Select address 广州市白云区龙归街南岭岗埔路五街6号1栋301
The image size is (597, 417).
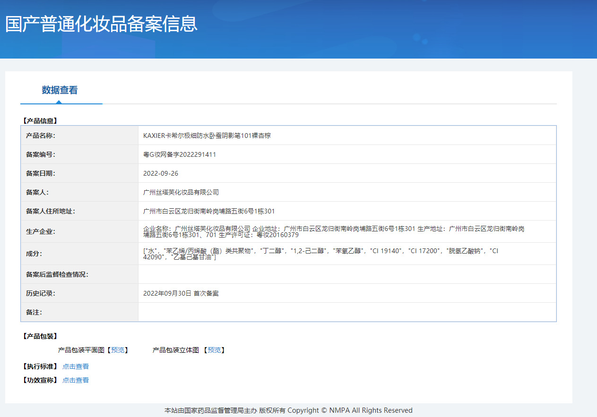pos(209,211)
